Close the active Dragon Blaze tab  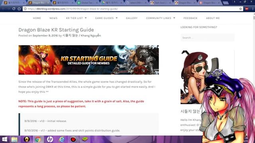point(48,3)
